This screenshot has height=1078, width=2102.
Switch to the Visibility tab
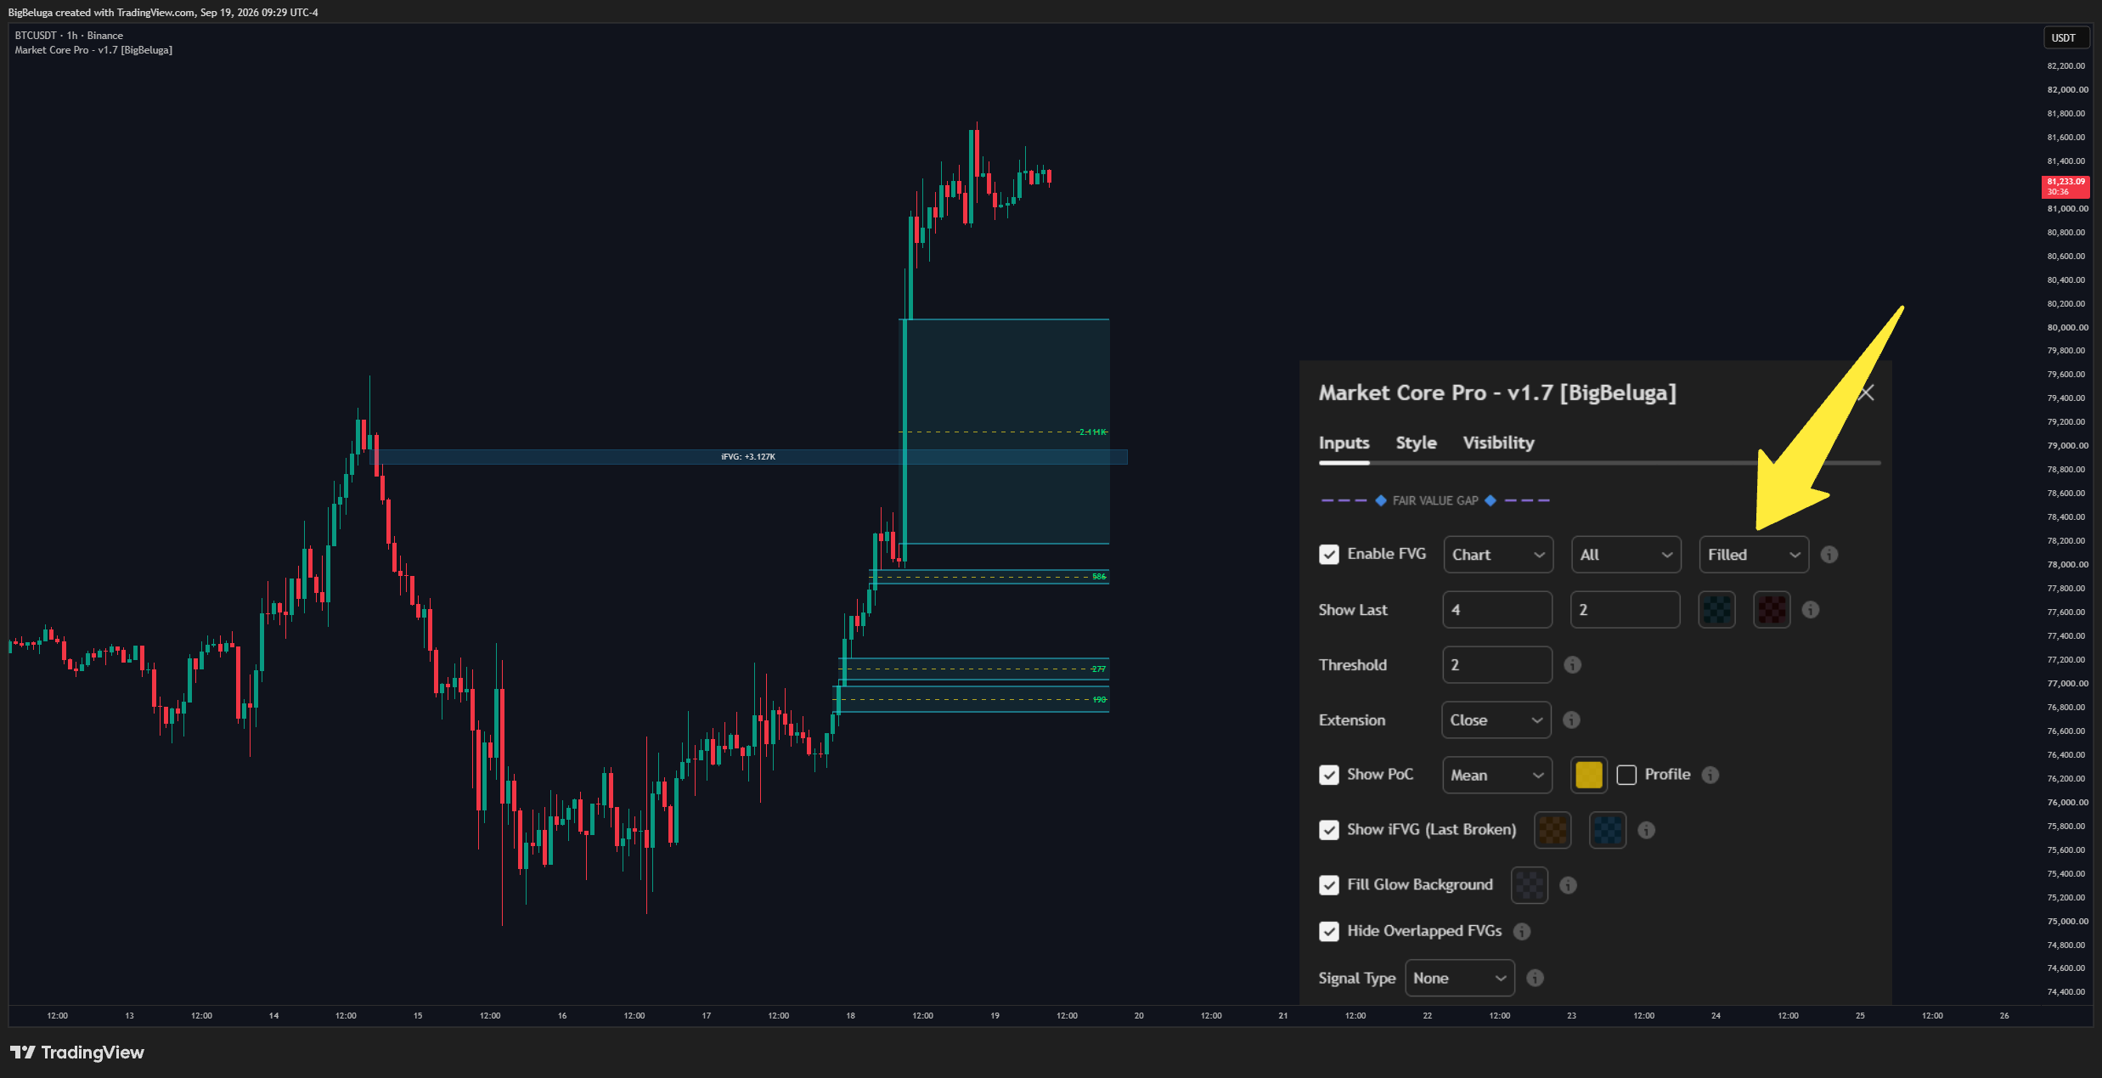[1498, 443]
